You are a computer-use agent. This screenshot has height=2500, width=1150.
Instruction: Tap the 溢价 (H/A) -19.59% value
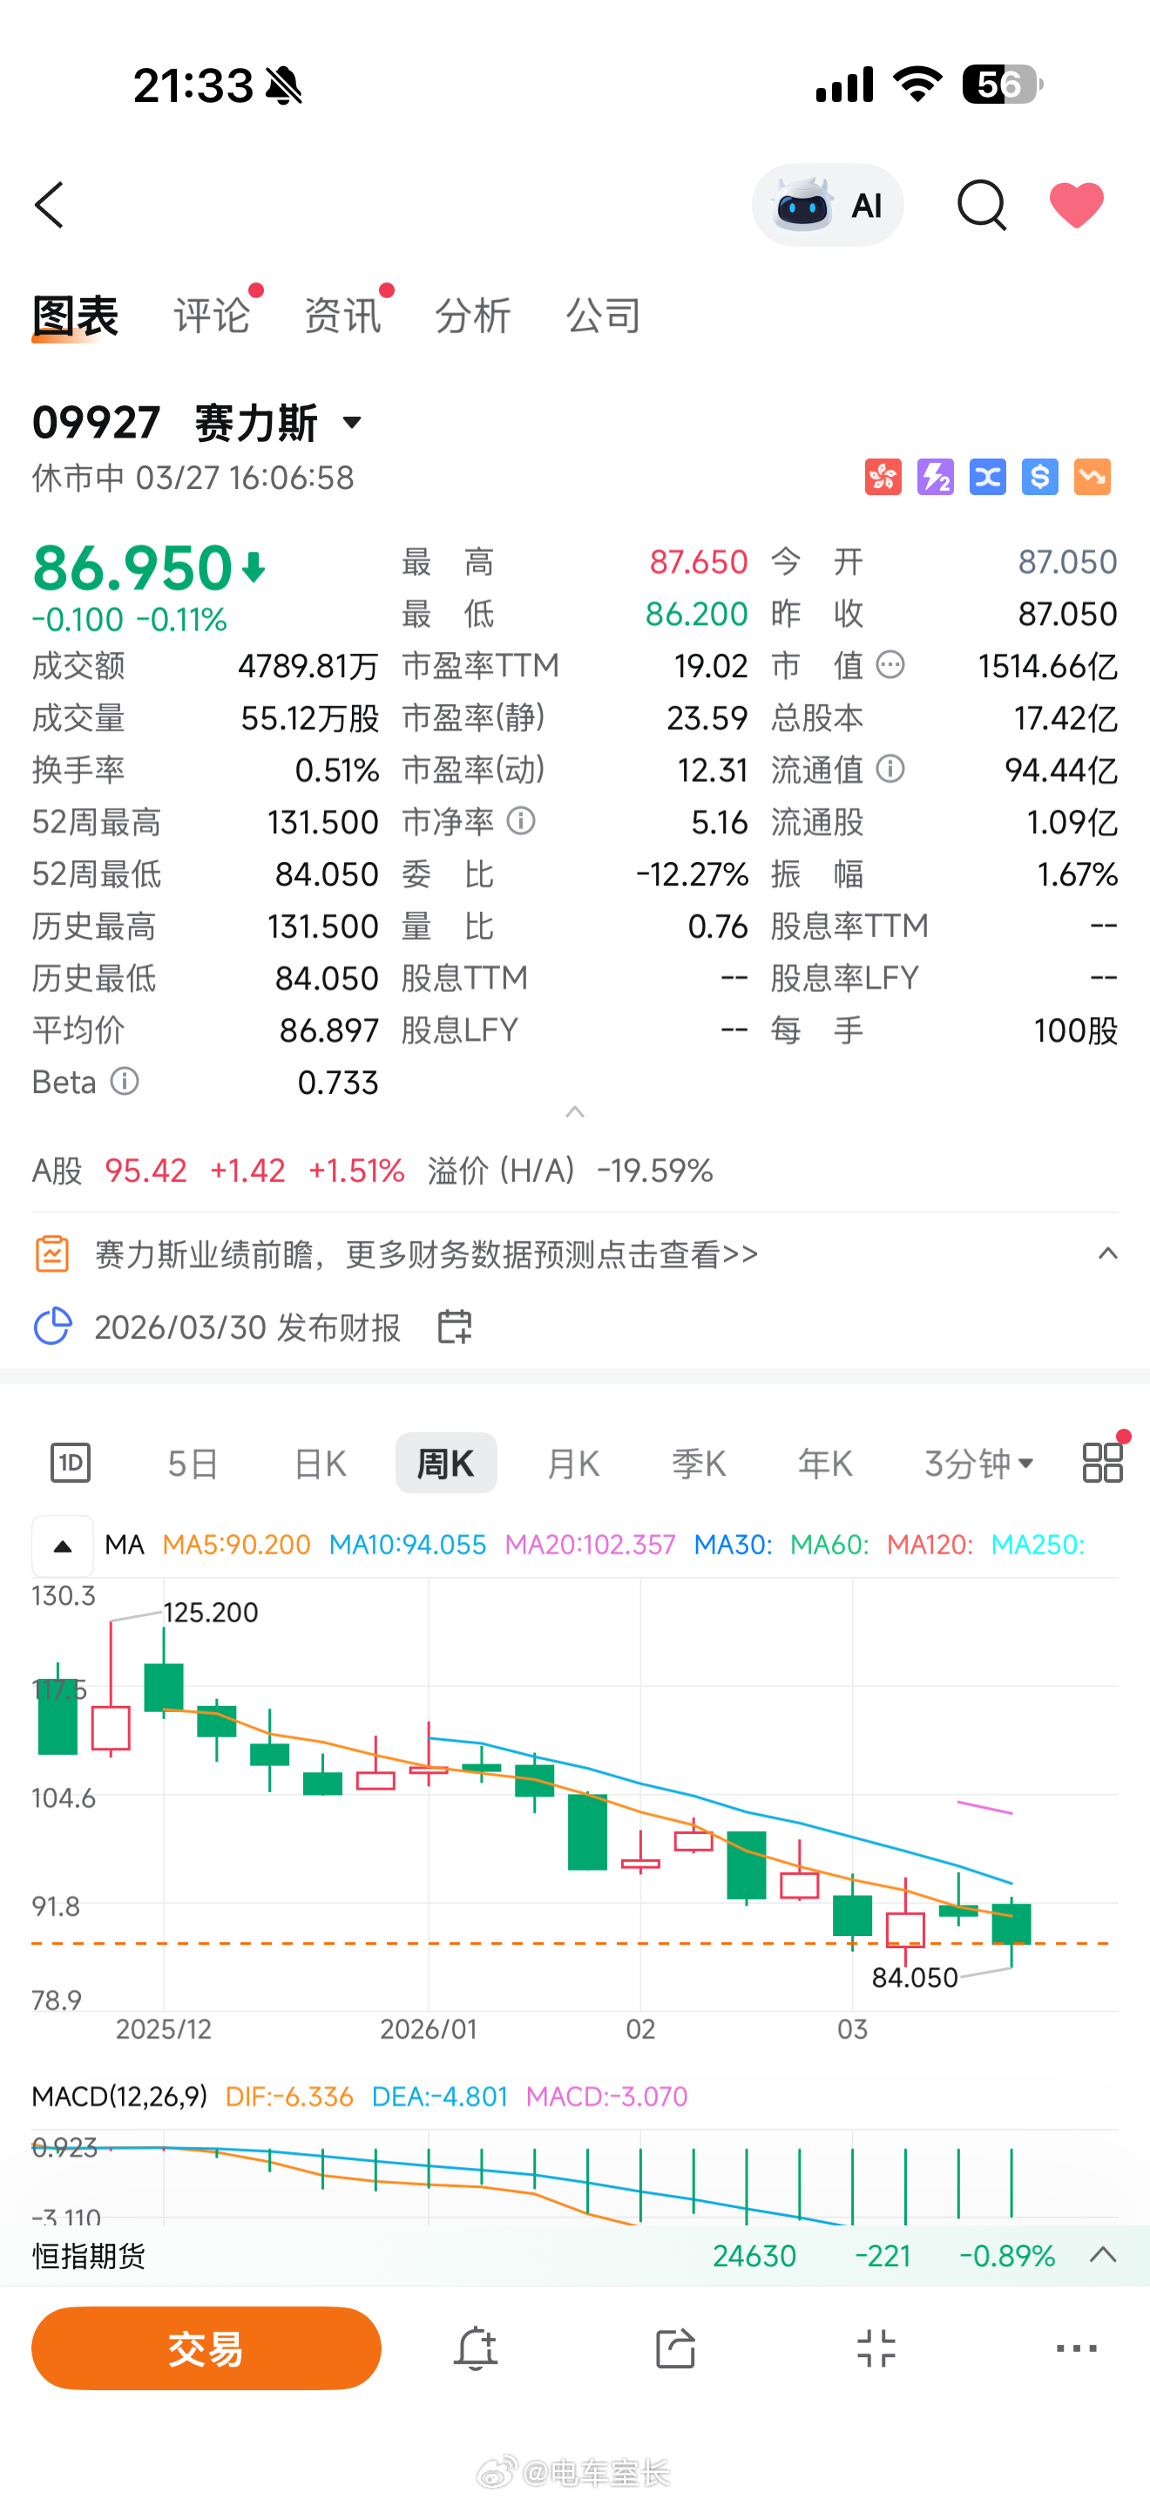pyautogui.click(x=570, y=1171)
